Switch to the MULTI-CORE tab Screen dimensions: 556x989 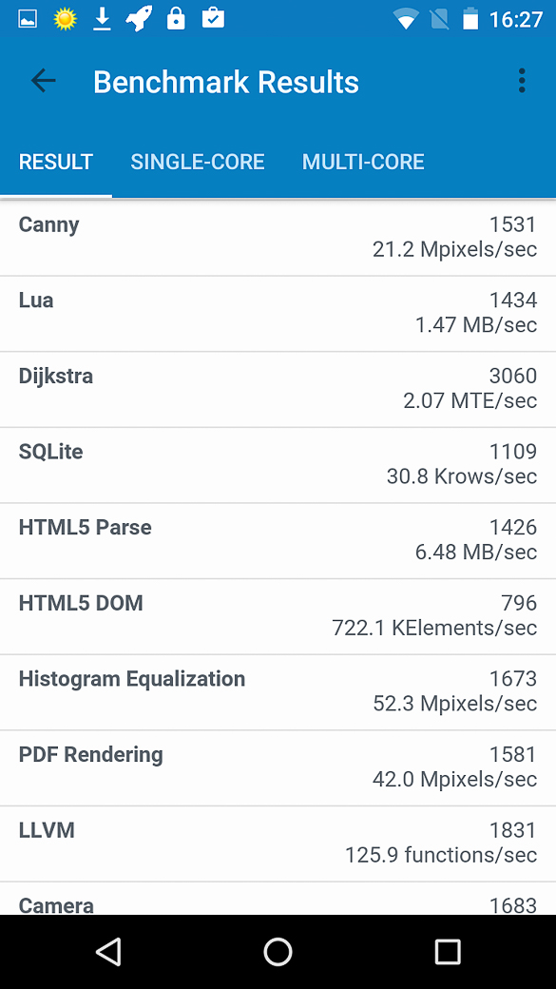(x=363, y=162)
